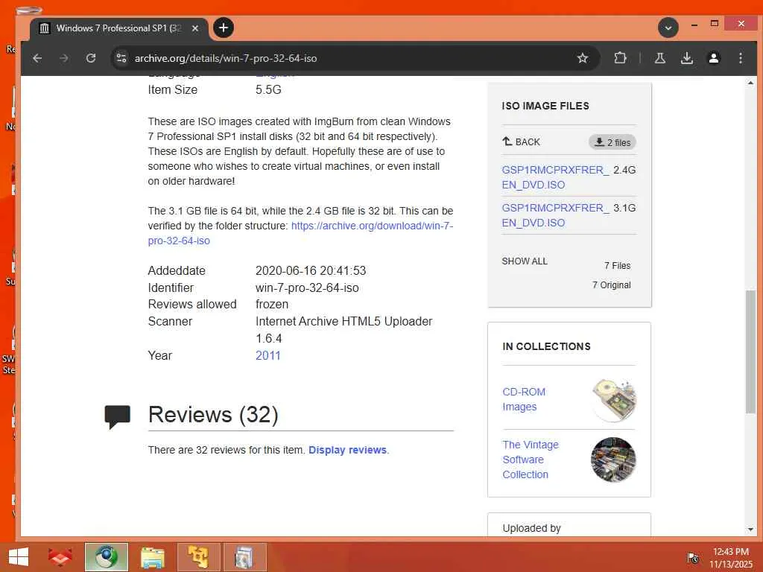Image resolution: width=763 pixels, height=572 pixels.
Task: Click the scrollbar down arrow
Action: point(750,530)
